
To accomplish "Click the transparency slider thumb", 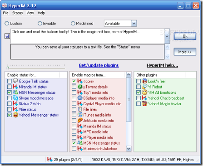I will click(x=8, y=68).
